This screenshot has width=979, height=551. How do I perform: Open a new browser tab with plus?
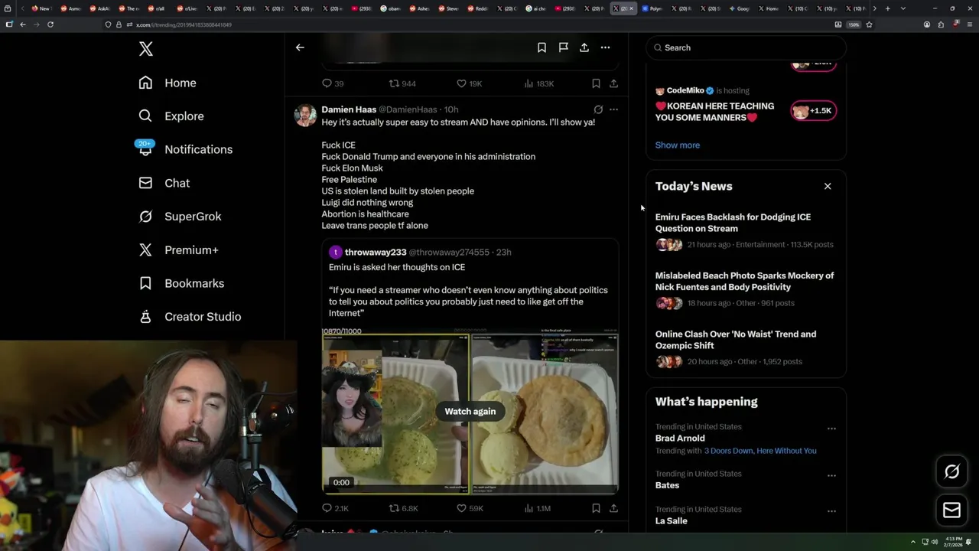point(887,8)
